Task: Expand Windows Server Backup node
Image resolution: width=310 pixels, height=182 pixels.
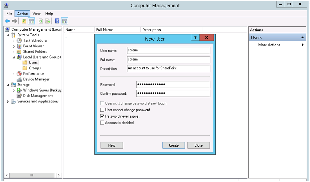Action: (14, 91)
